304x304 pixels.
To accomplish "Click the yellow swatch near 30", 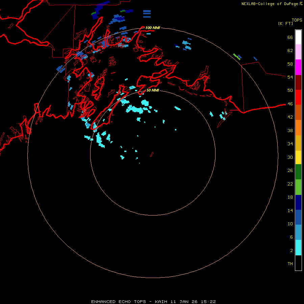I will 298,157.
